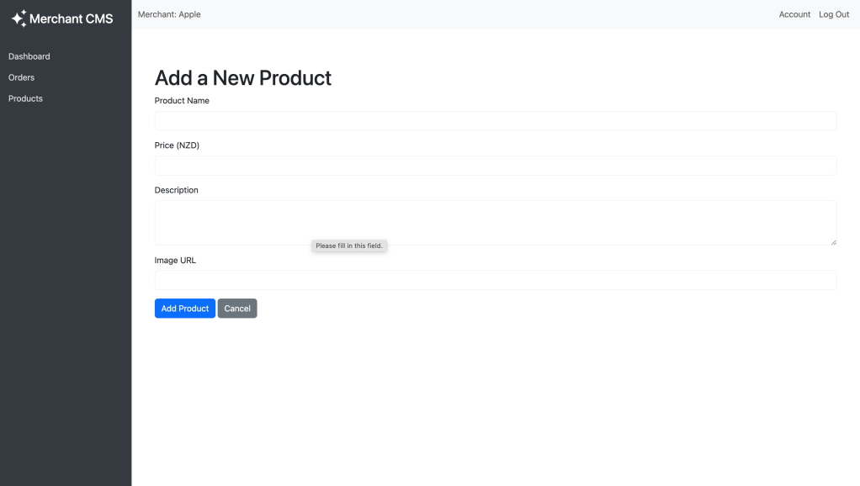Click the "Please fill in this field" tooltip
The width and height of the screenshot is (860, 486).
(349, 246)
